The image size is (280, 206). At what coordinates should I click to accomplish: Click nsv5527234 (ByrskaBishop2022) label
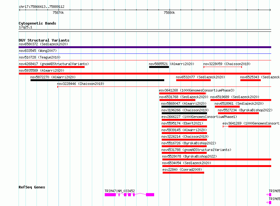coord(245,110)
